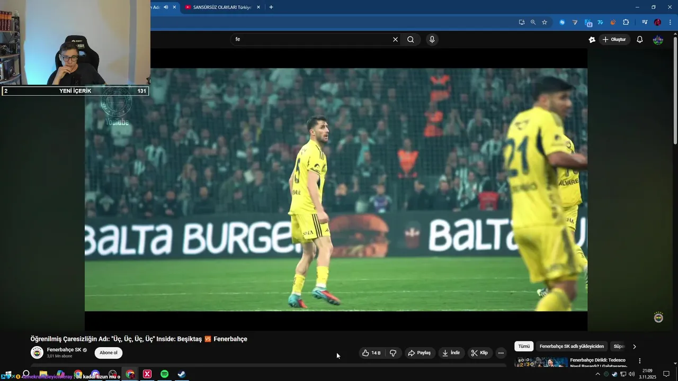Click the Paylaş share button
The image size is (678, 381).
pyautogui.click(x=419, y=353)
